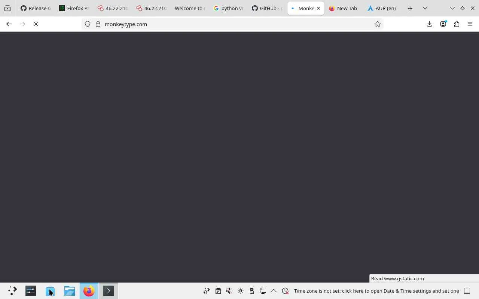The image size is (479, 299).
Task: Maximize the Firefox window
Action: pos(463,8)
